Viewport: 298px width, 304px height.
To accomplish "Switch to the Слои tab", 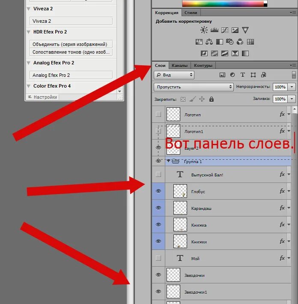I will 160,66.
